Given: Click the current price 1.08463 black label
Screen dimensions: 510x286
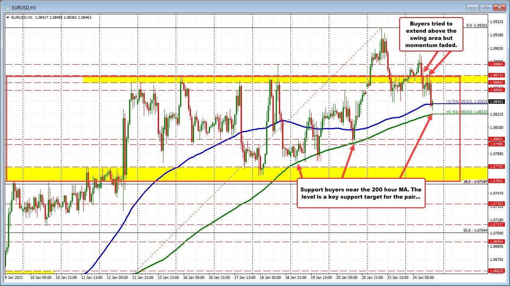Looking at the screenshot, I should coord(497,102).
